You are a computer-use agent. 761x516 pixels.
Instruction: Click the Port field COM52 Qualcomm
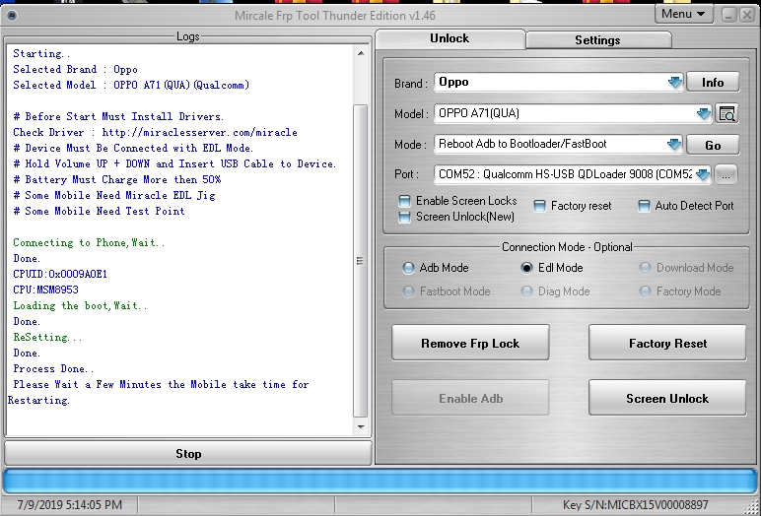click(573, 174)
